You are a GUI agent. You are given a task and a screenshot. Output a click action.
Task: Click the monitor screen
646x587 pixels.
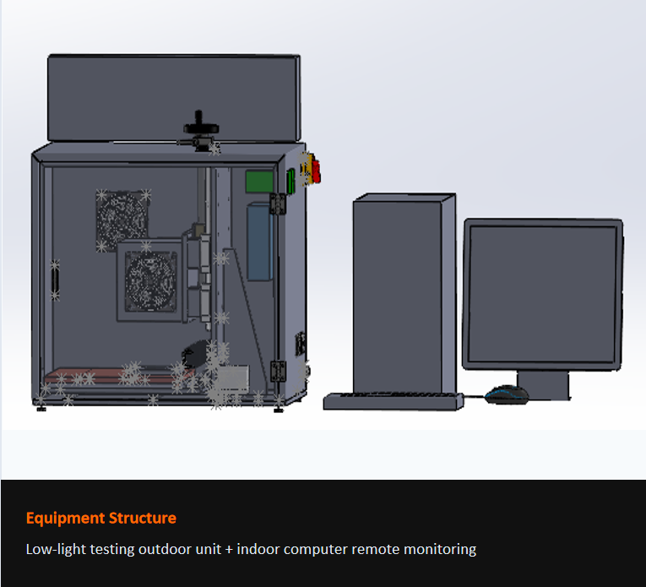542,296
